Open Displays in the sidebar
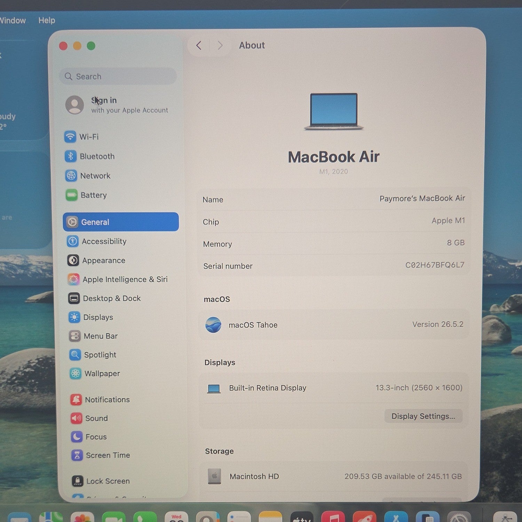Image resolution: width=522 pixels, height=522 pixels. point(91,317)
